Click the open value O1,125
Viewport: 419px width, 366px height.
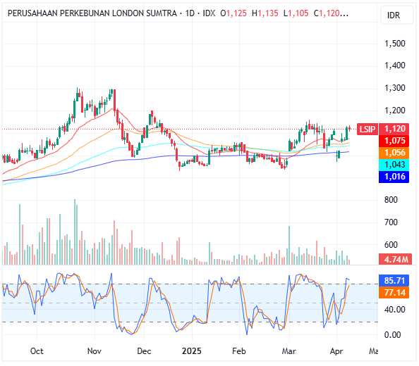point(233,13)
